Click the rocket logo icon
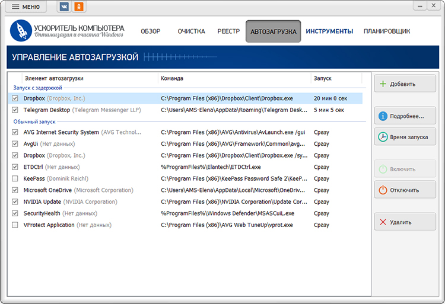 pos(21,31)
